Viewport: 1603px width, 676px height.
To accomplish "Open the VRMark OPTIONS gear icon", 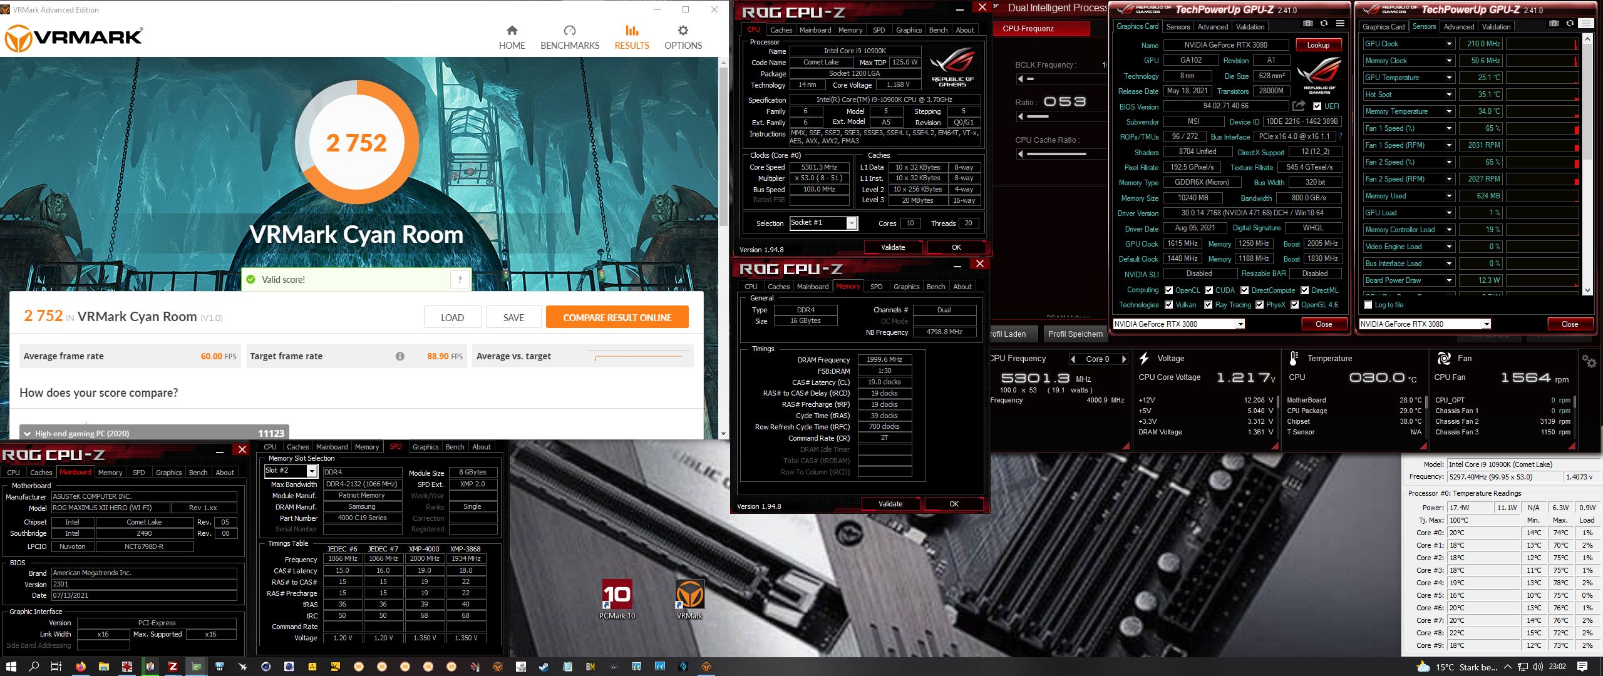I will (x=683, y=30).
